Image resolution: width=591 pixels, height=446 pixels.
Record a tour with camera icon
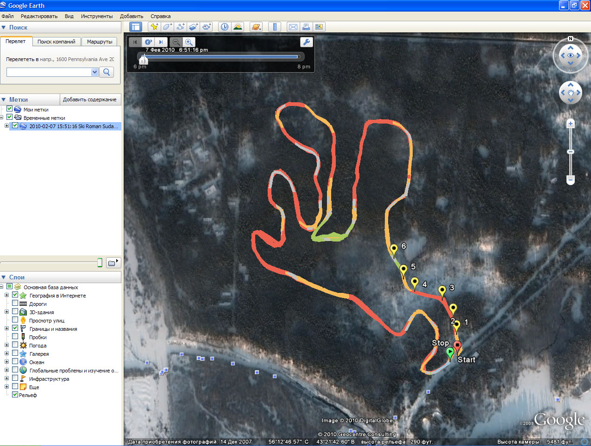point(206,27)
